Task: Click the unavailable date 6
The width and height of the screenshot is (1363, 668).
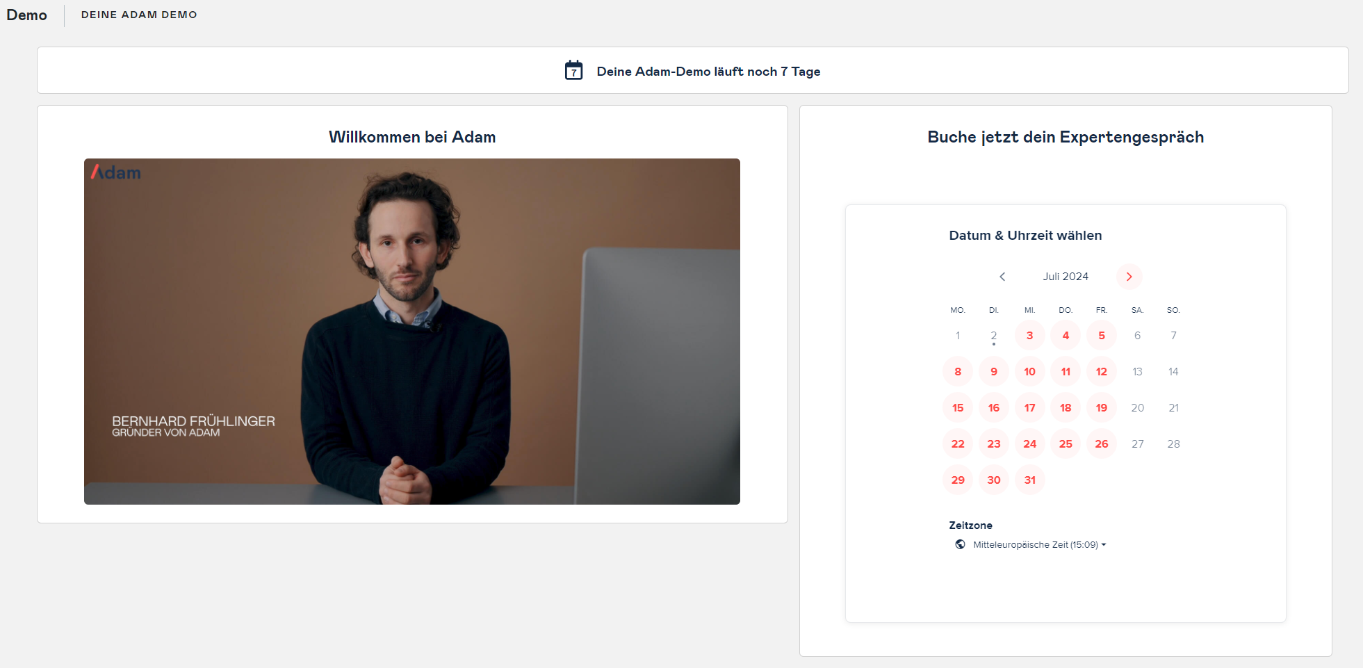Action: [x=1138, y=336]
